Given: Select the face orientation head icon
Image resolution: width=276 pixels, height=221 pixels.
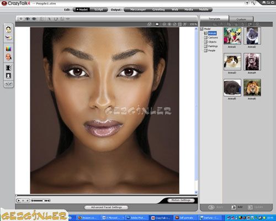Looking at the screenshot, I should [8, 57].
